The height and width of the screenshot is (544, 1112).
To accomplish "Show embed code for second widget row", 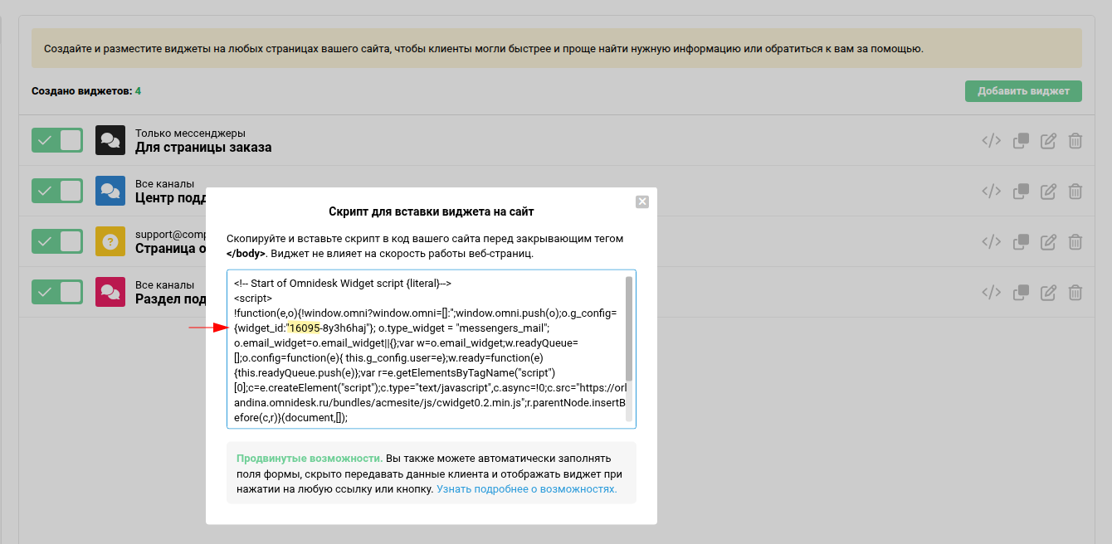I will tap(991, 192).
